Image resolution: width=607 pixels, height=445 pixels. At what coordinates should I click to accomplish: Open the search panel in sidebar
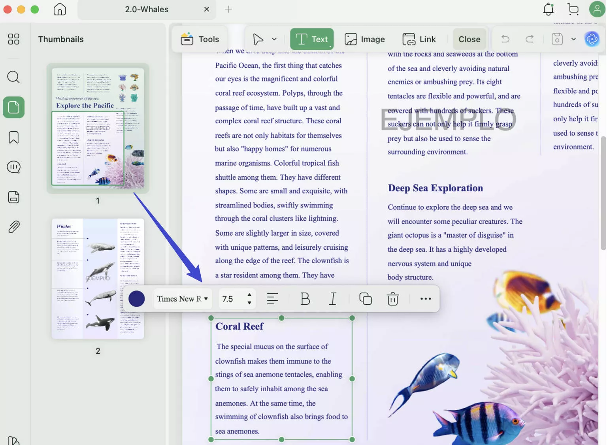(x=13, y=77)
